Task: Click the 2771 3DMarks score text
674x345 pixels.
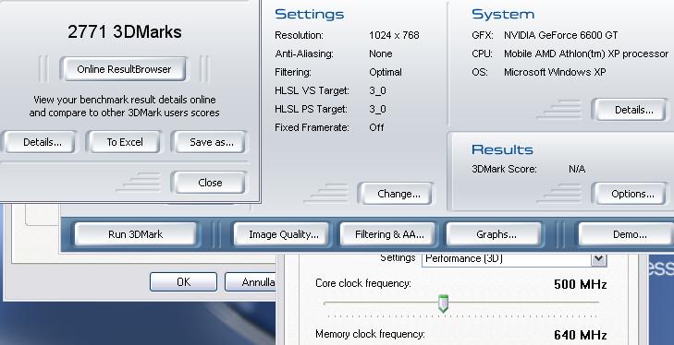Action: (125, 32)
